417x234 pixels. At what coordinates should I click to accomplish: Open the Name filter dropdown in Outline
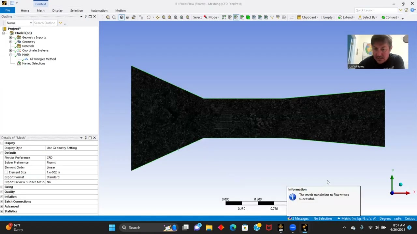[x=19, y=23]
